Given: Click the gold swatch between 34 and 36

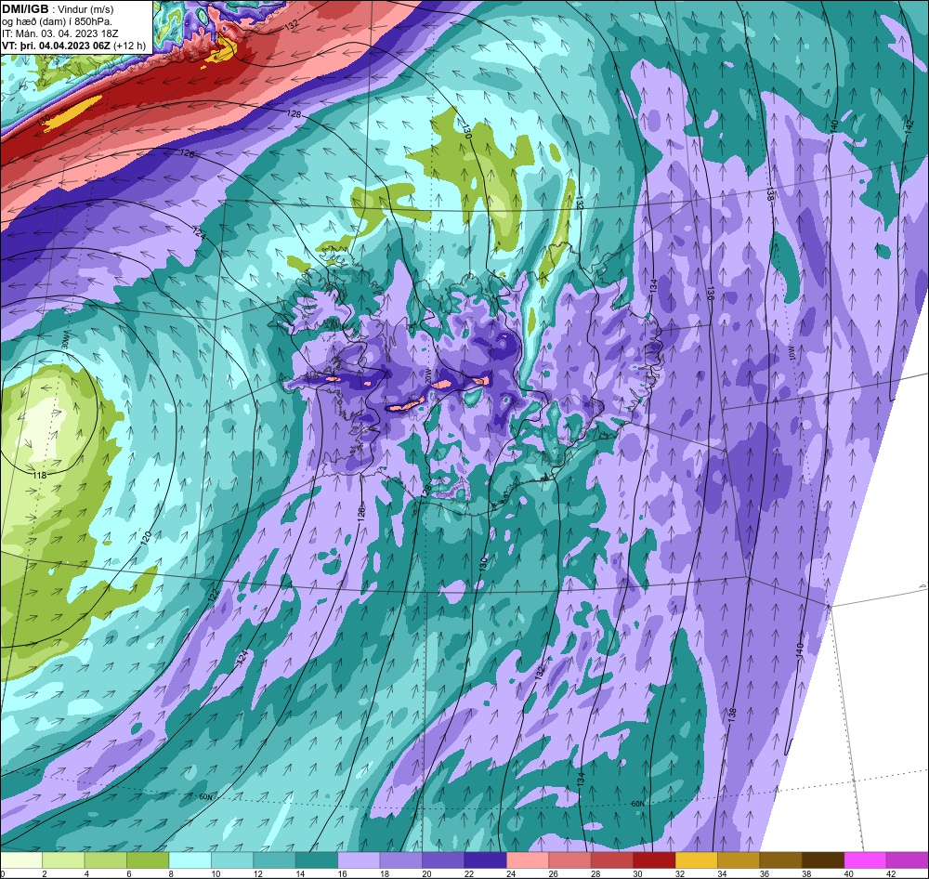Looking at the screenshot, I should [x=739, y=860].
